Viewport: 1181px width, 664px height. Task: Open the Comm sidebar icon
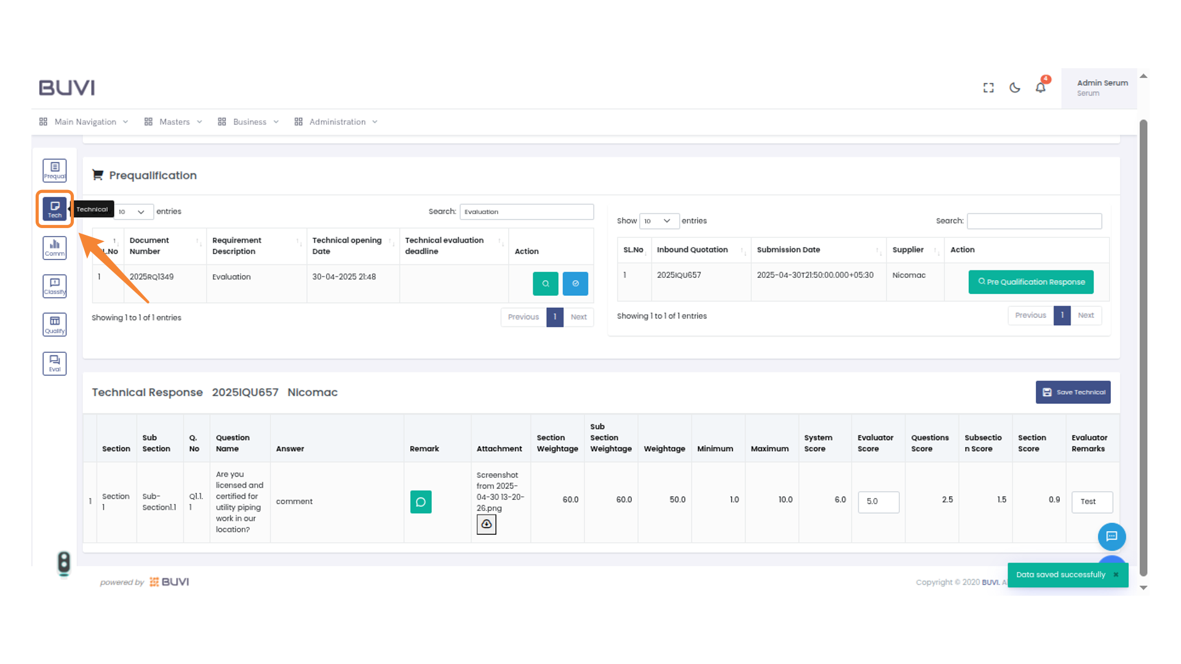[x=55, y=248]
